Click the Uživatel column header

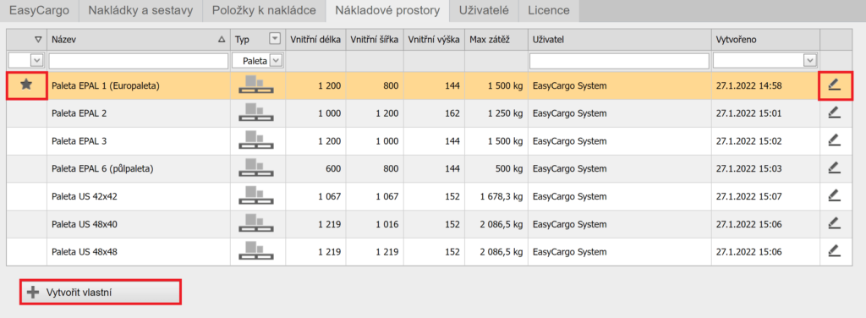pyautogui.click(x=619, y=39)
